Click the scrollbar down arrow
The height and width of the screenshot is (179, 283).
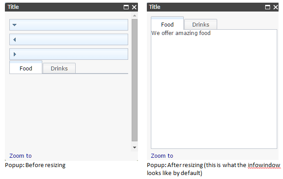[x=134, y=147]
